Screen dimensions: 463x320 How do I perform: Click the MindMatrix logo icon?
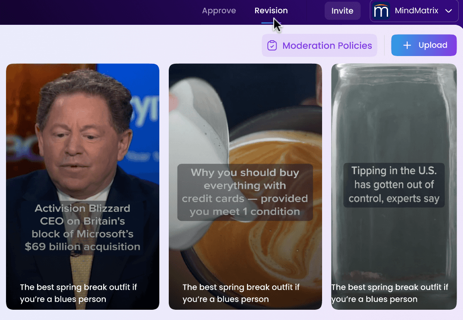[381, 11]
